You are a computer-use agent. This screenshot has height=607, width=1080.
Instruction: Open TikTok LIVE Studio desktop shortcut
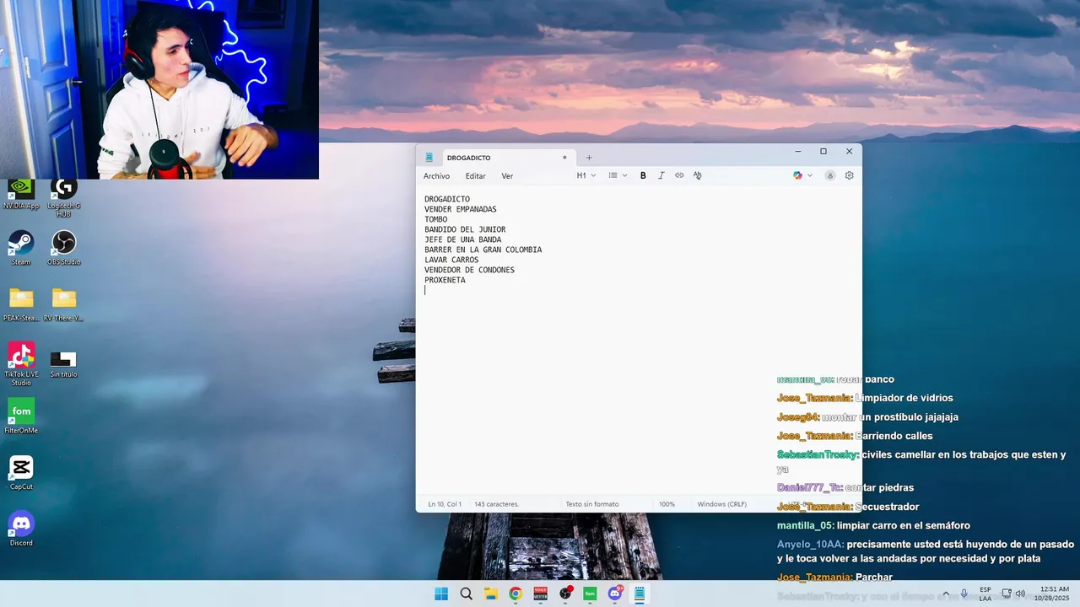pos(21,363)
